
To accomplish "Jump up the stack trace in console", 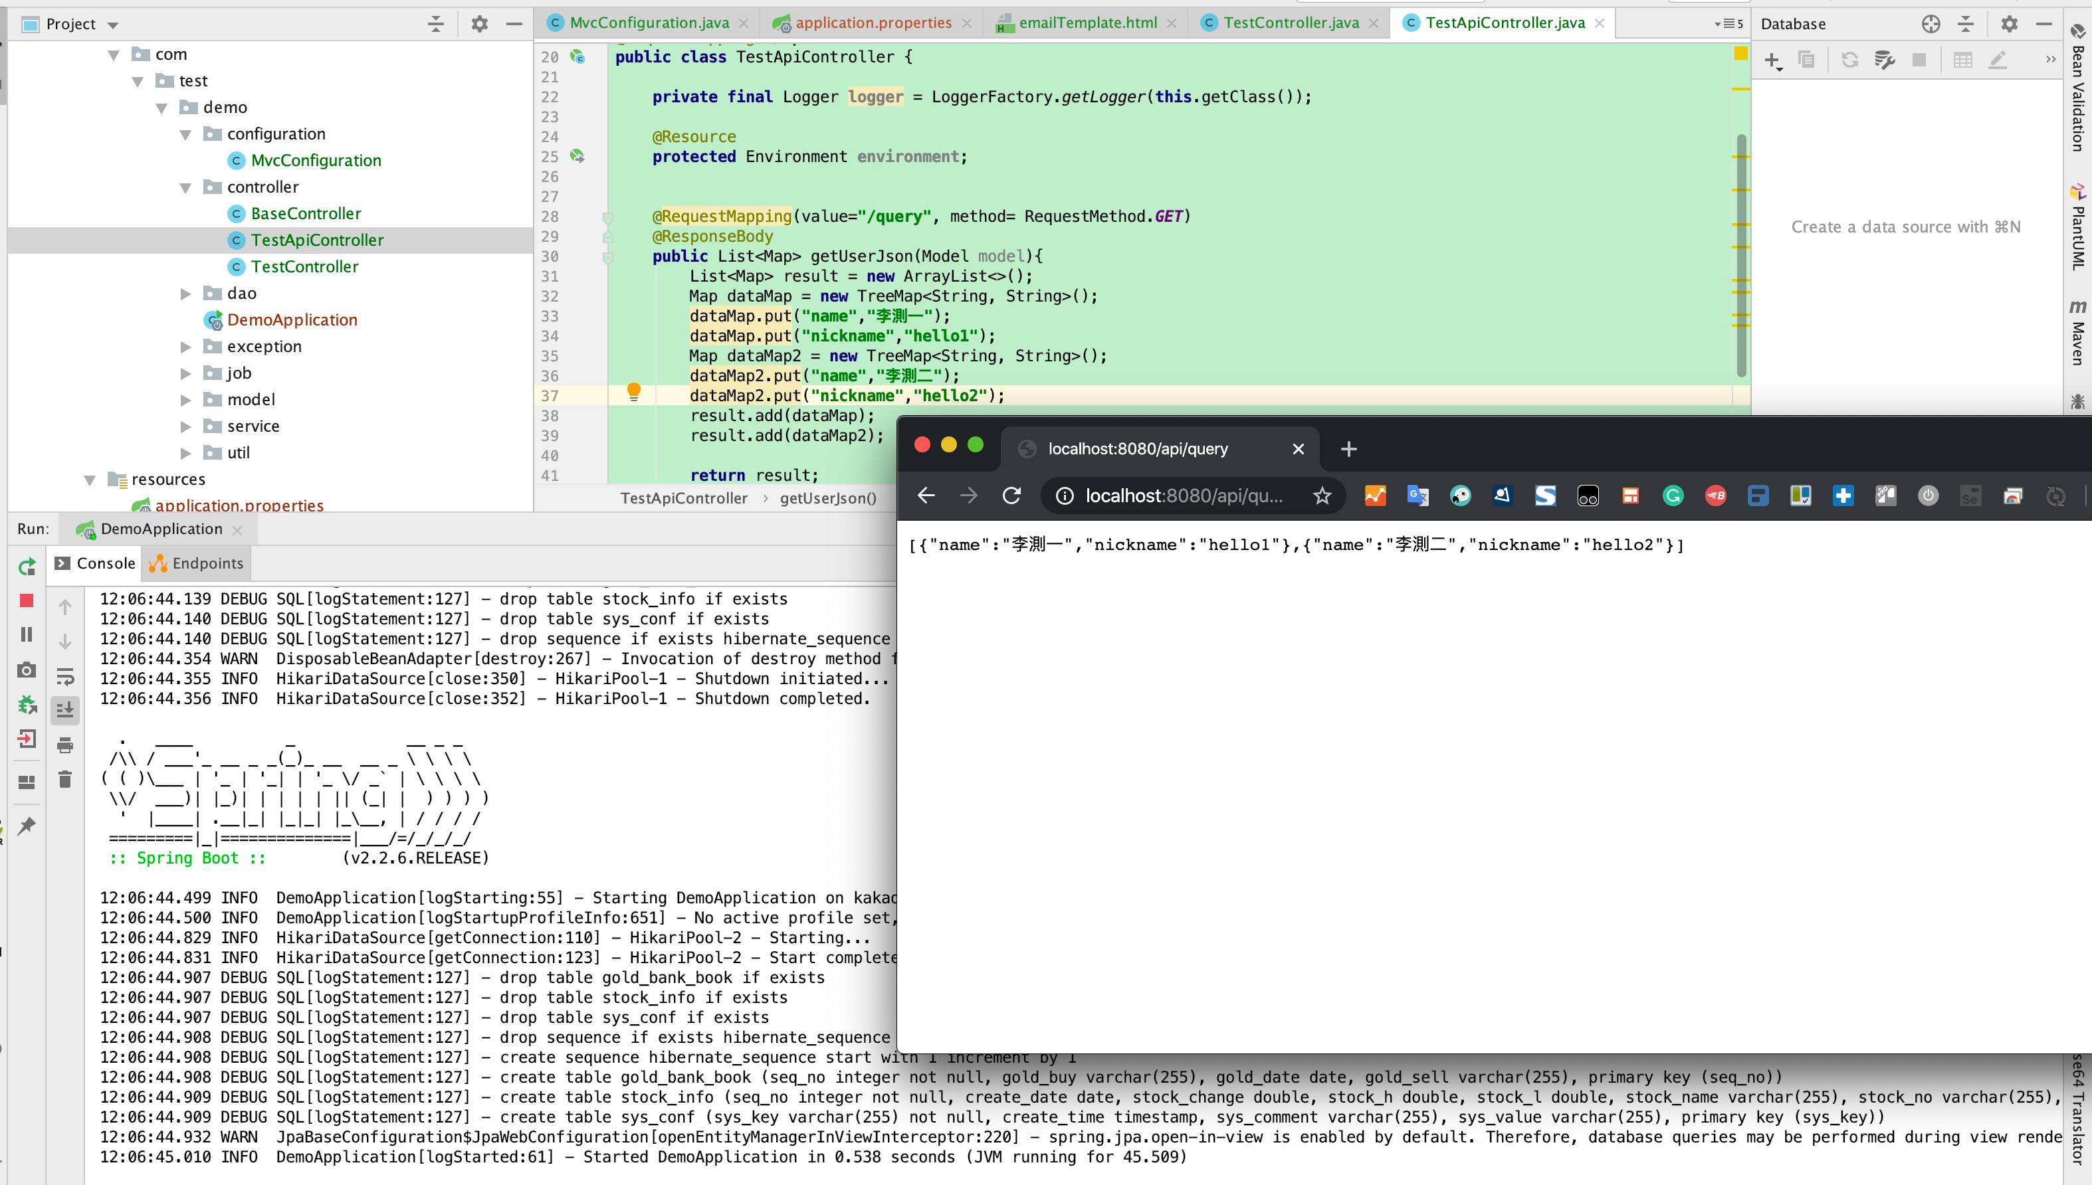I will [x=65, y=606].
